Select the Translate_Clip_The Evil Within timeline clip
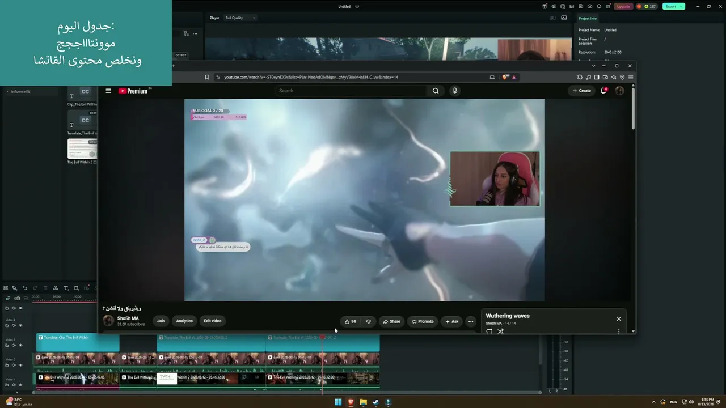 78,343
